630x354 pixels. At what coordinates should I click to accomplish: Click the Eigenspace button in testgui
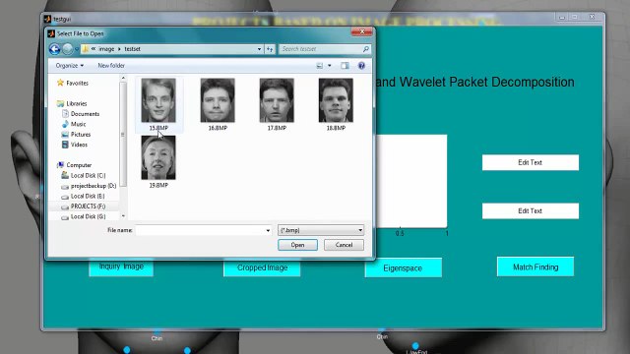tap(403, 267)
